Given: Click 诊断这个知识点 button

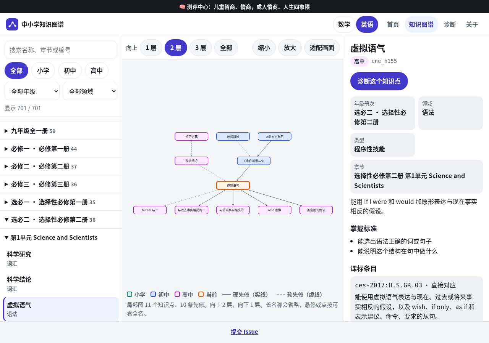Looking at the screenshot, I should tap(379, 81).
